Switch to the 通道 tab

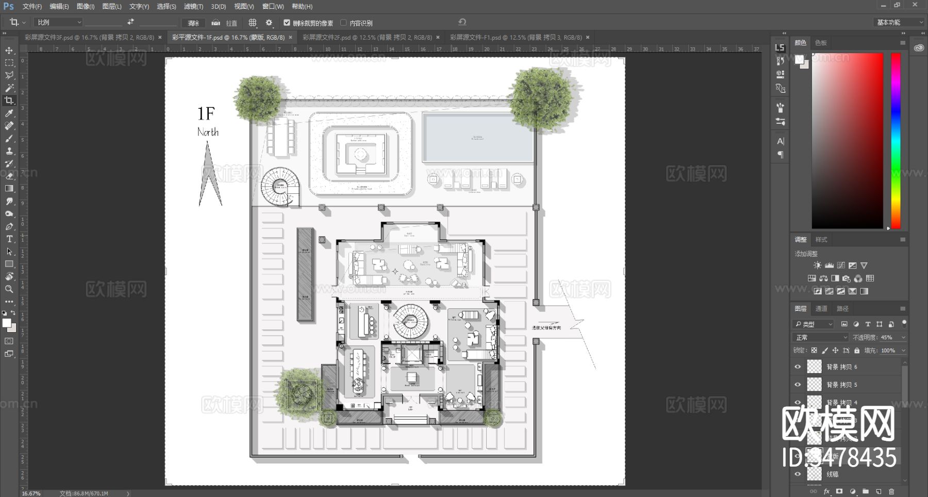[821, 308]
